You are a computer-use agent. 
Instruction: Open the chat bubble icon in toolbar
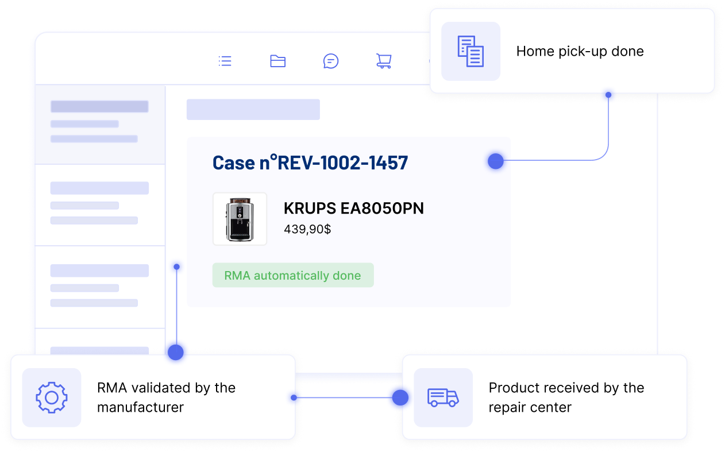(x=331, y=61)
